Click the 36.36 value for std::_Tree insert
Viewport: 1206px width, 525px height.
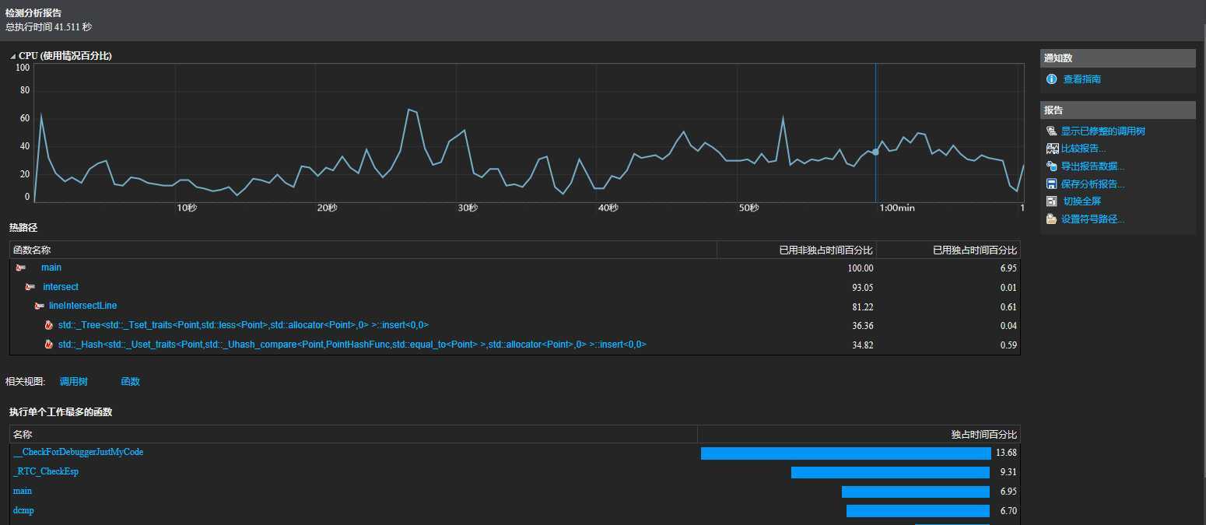pyautogui.click(x=863, y=326)
